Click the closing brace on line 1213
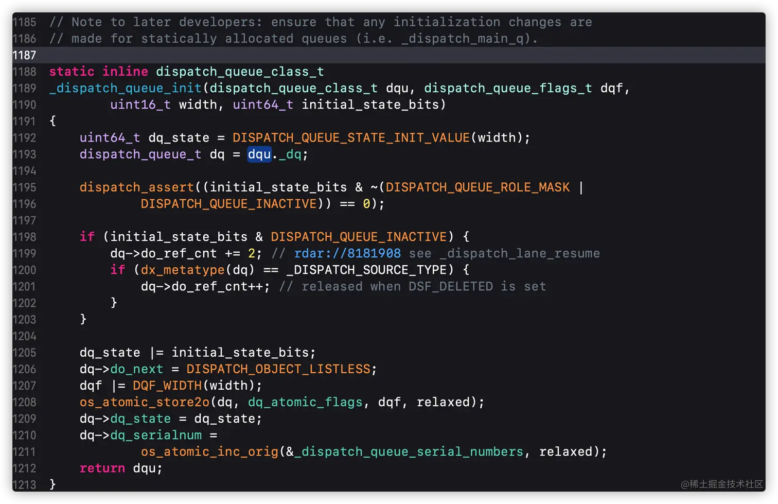Image resolution: width=778 pixels, height=504 pixels. pyautogui.click(x=52, y=484)
